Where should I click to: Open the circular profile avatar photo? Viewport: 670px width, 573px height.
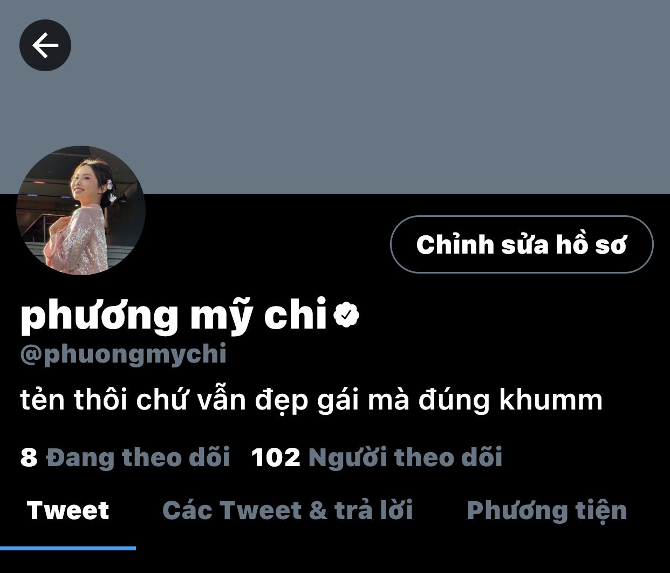point(81,210)
